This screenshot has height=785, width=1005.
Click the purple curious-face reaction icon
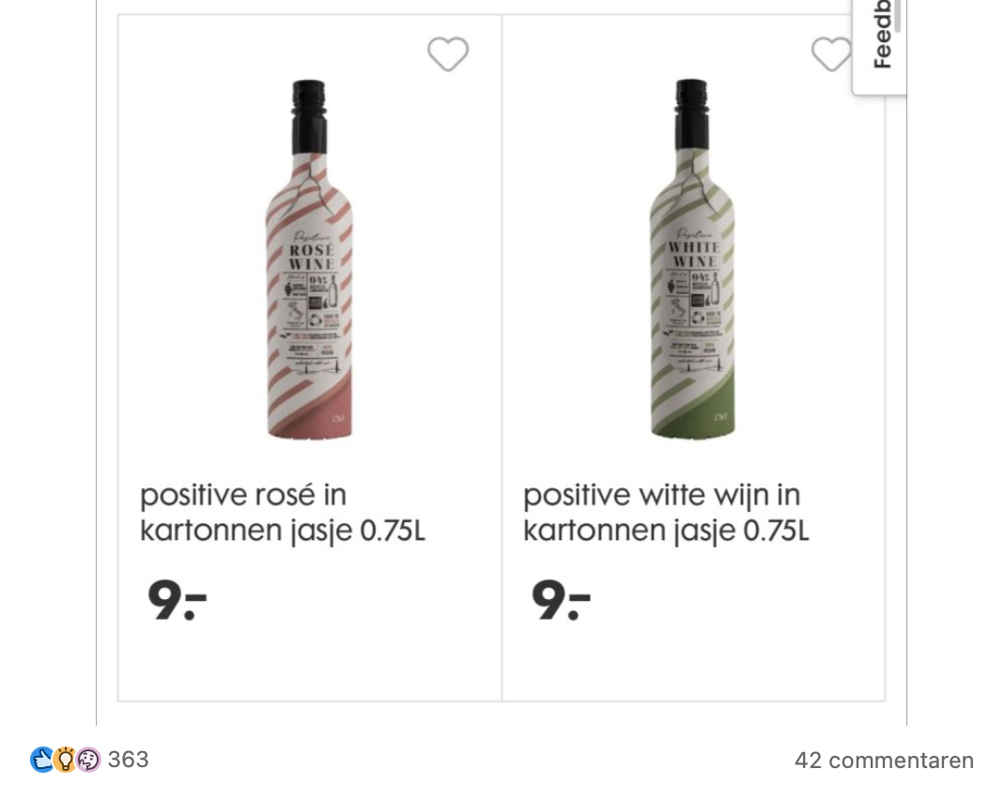88,760
